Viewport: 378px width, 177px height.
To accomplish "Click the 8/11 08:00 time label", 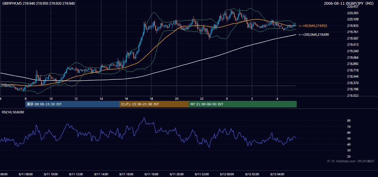I will tap(26, 174).
